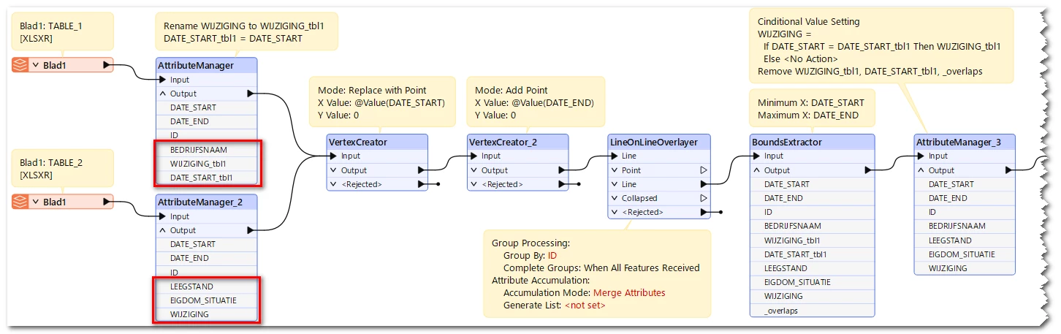Click LineOnLineOverlayer Line output port arrow
This screenshot has width=1061, height=334.
click(703, 184)
